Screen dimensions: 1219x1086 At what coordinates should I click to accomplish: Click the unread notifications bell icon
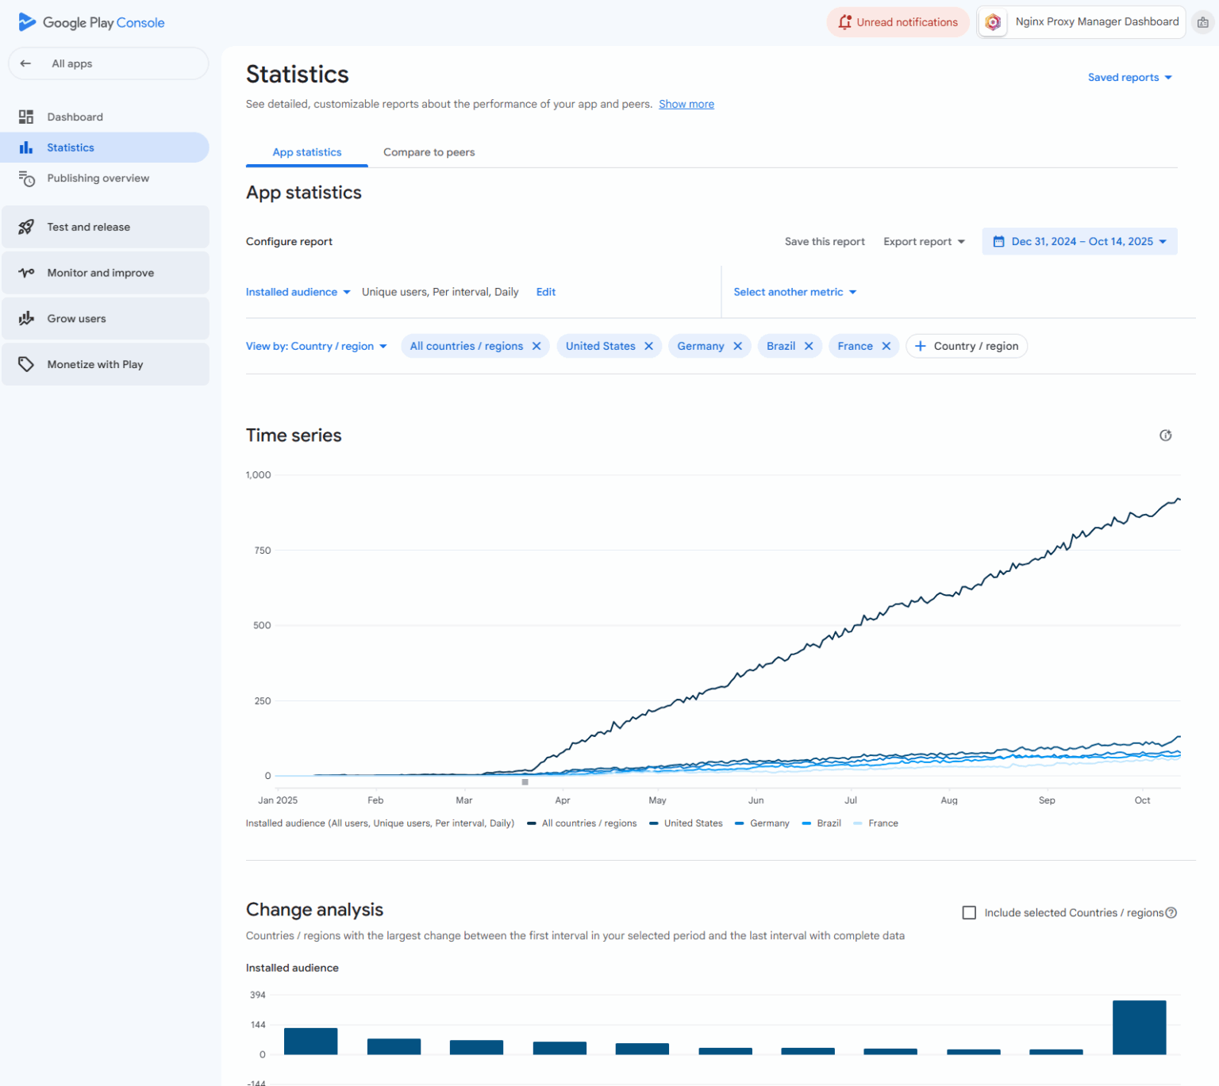pyautogui.click(x=844, y=22)
